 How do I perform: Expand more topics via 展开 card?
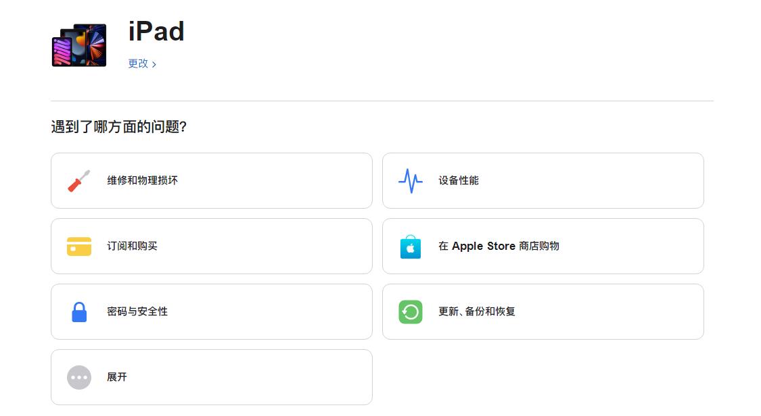(211, 377)
